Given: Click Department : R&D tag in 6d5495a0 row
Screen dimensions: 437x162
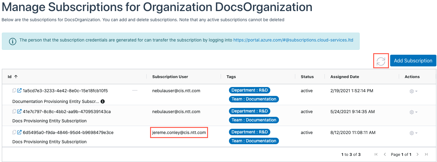Looking at the screenshot, I should pyautogui.click(x=250, y=132).
